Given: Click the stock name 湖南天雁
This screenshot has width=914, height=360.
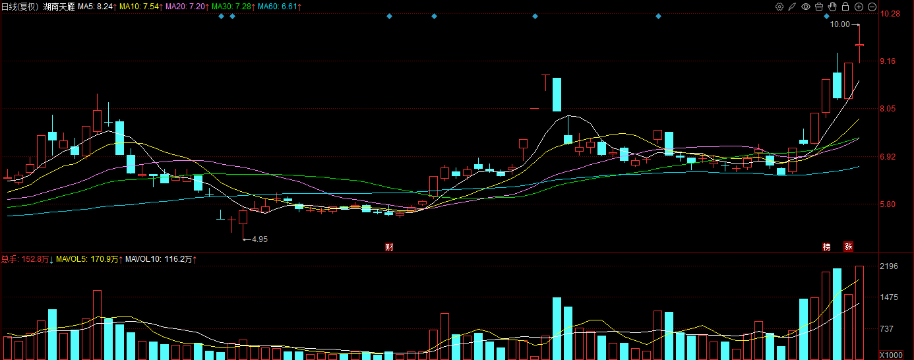Looking at the screenshot, I should pos(59,7).
